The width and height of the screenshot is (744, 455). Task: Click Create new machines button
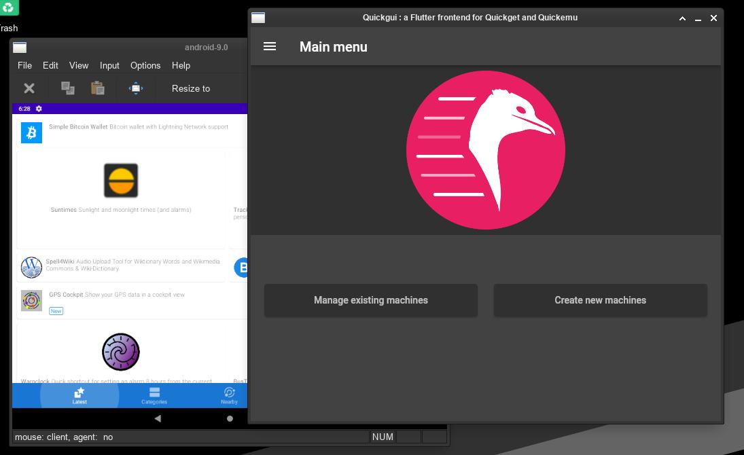(x=600, y=300)
